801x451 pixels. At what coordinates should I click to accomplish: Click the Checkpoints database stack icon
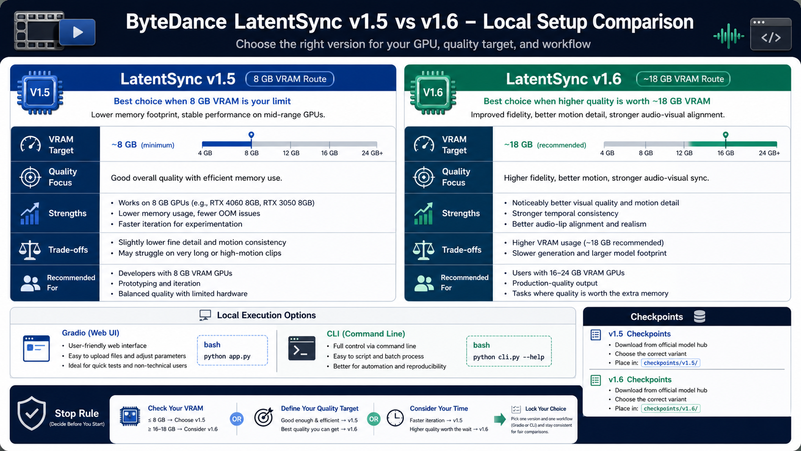point(699,316)
